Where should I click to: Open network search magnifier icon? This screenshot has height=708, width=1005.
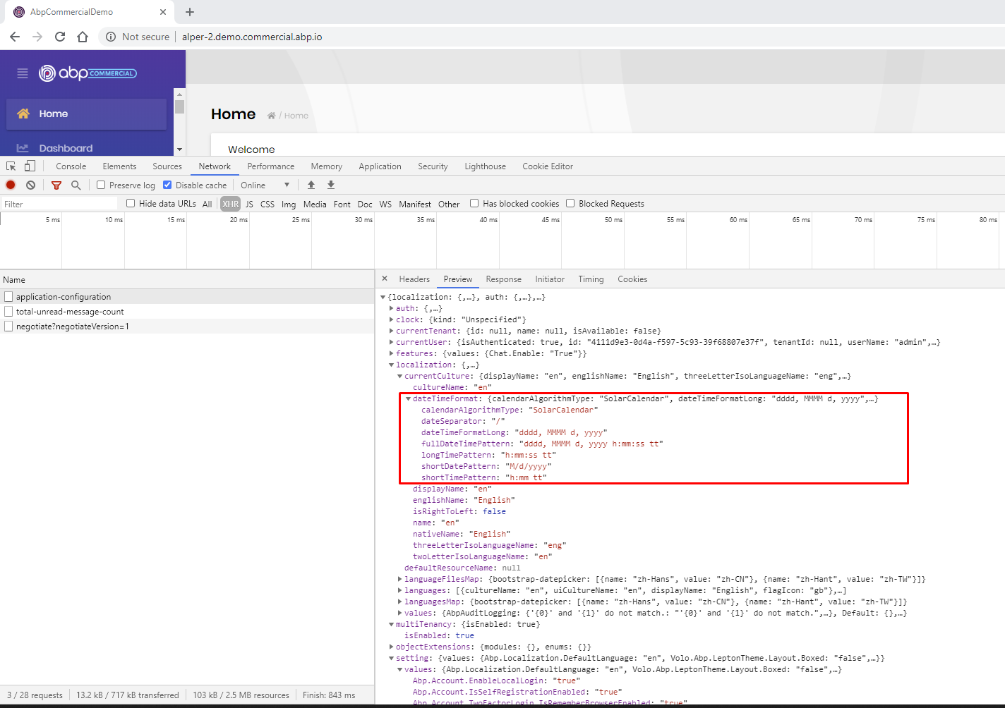pos(76,185)
